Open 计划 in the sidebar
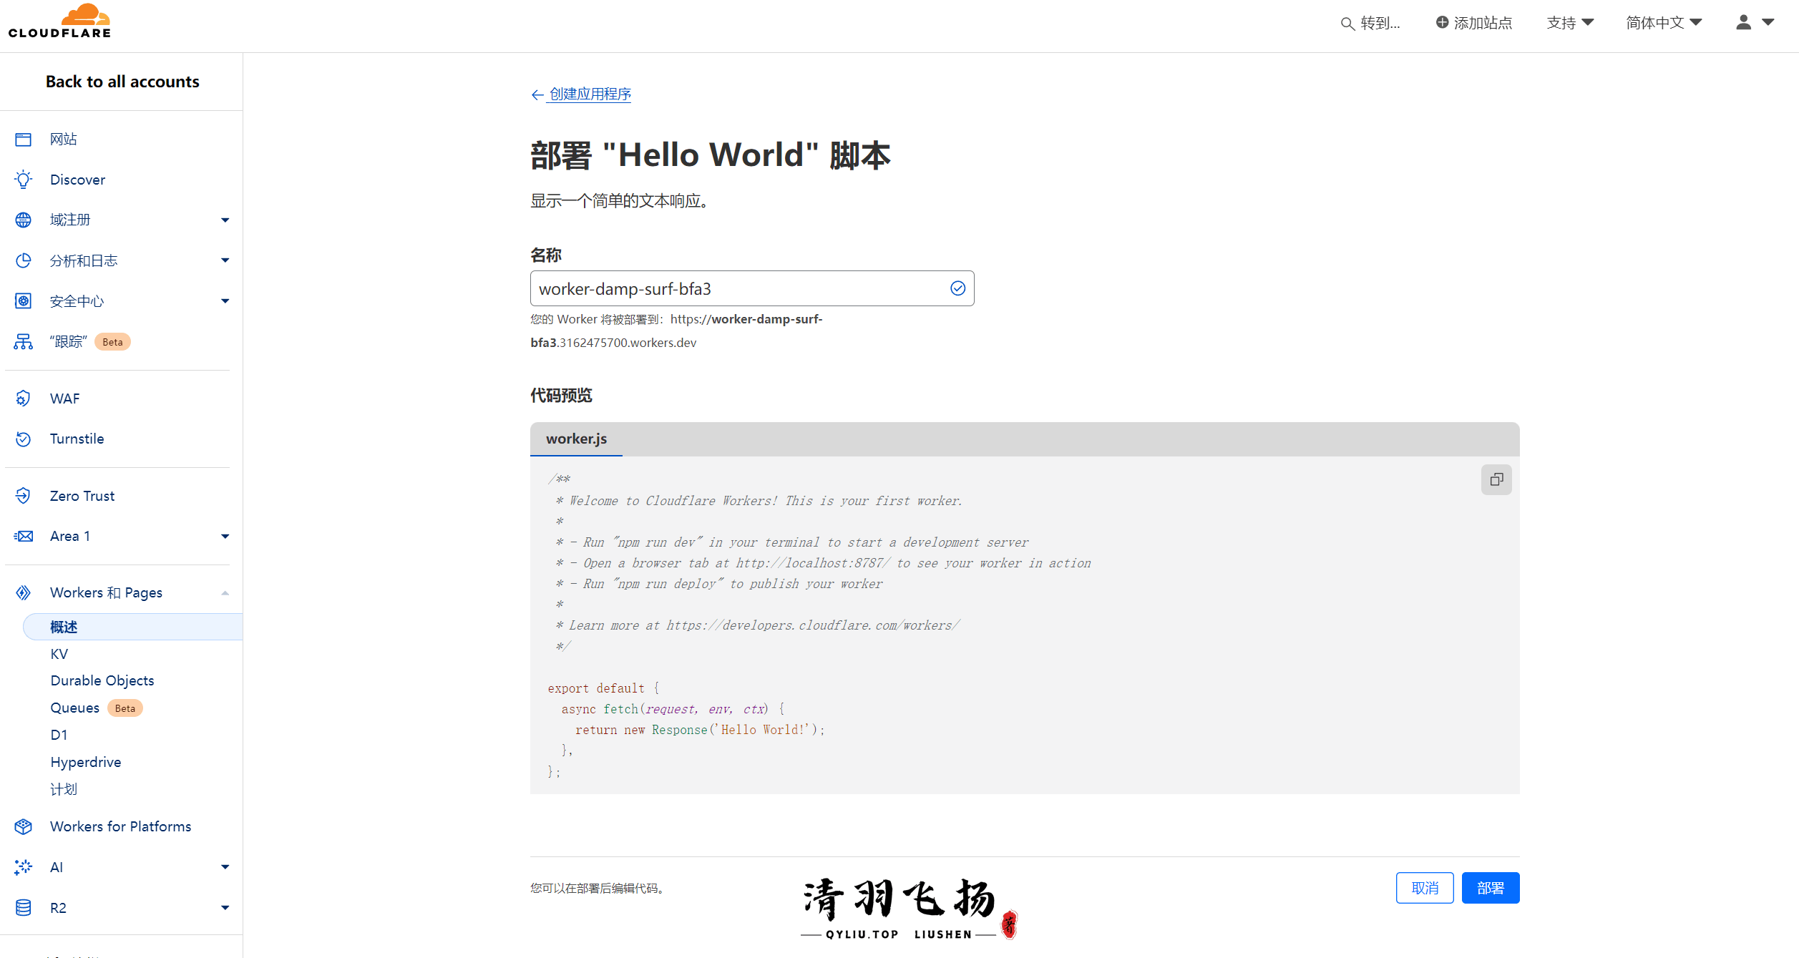 (x=64, y=789)
